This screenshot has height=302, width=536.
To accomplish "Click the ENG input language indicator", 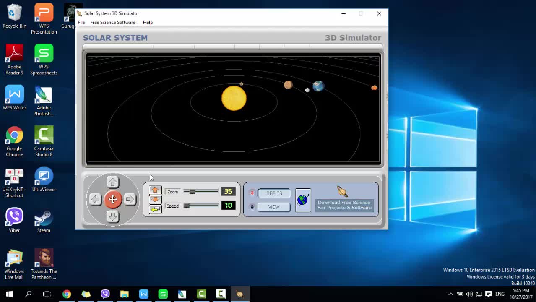I will point(500,294).
